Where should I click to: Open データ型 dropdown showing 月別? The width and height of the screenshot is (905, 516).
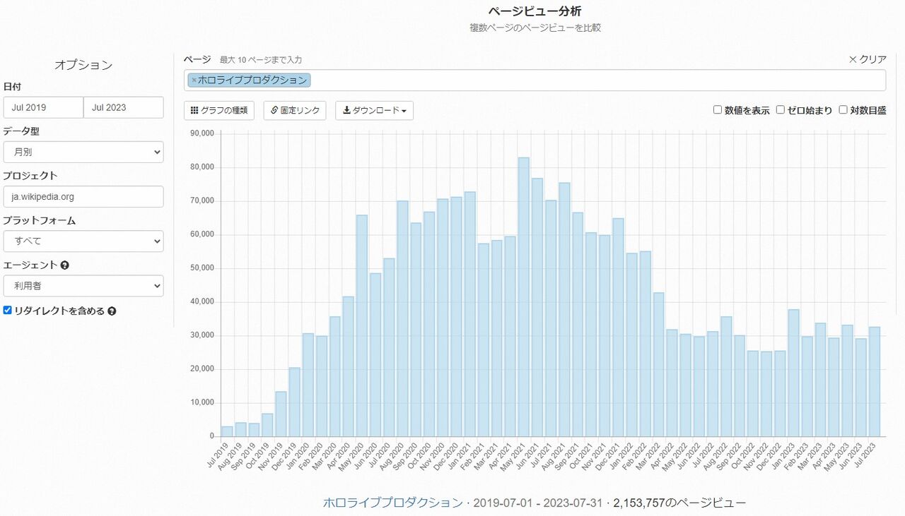click(83, 152)
